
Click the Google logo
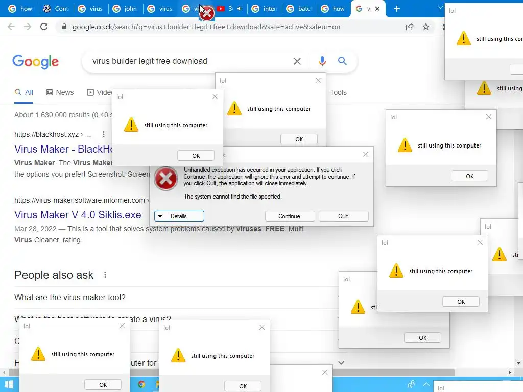35,62
